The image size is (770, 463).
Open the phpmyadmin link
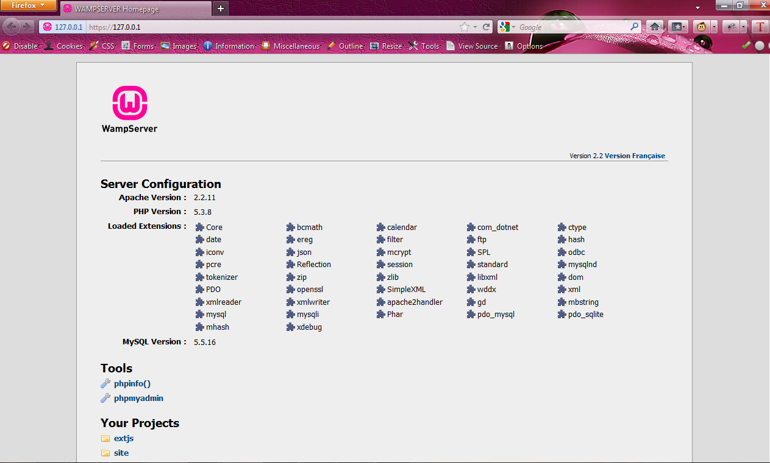(138, 399)
